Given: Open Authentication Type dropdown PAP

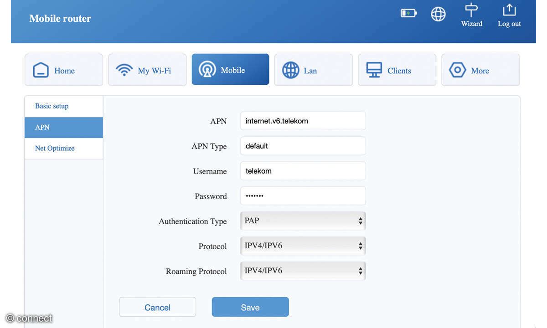Looking at the screenshot, I should click(x=303, y=221).
